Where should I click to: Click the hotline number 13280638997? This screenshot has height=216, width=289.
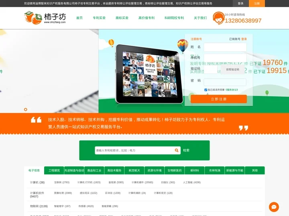pos(243,20)
